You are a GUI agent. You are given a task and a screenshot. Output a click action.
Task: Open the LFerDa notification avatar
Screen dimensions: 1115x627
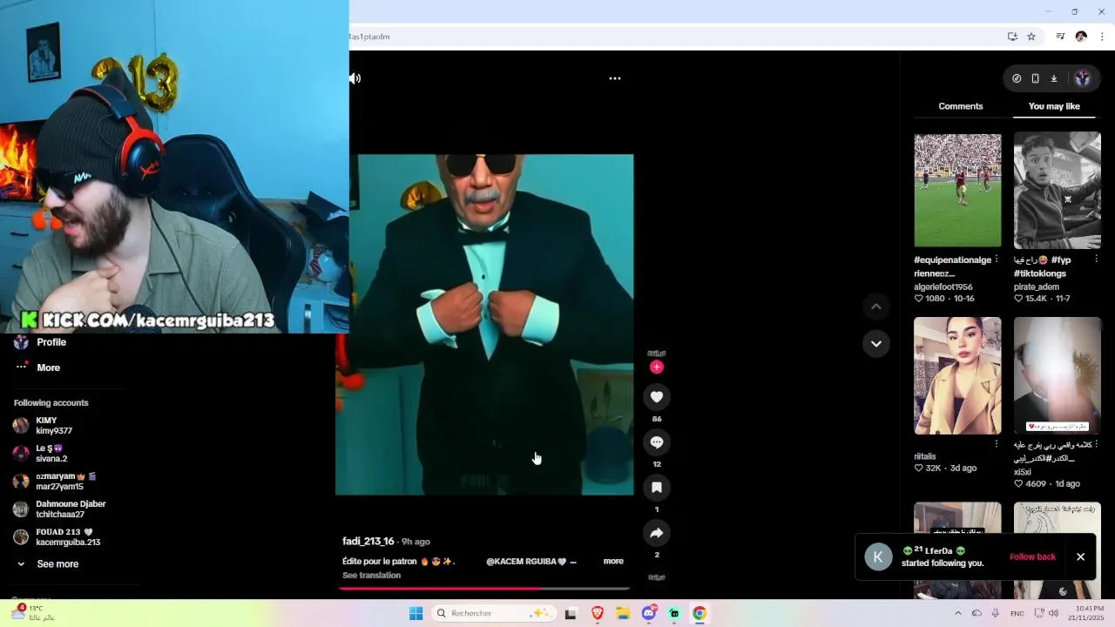coord(878,556)
